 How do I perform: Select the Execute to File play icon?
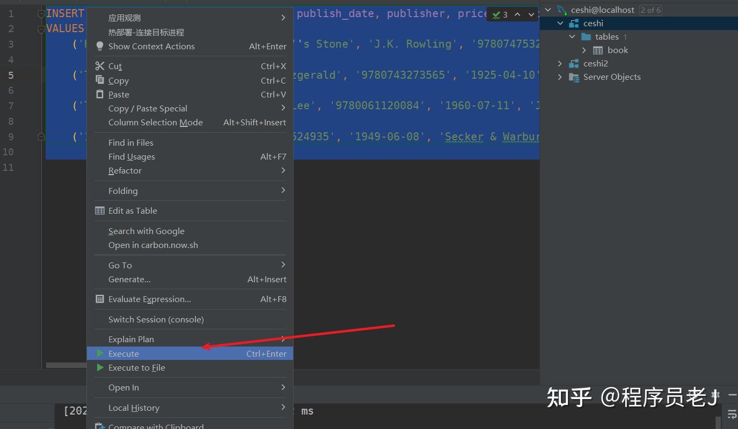pyautogui.click(x=100, y=367)
